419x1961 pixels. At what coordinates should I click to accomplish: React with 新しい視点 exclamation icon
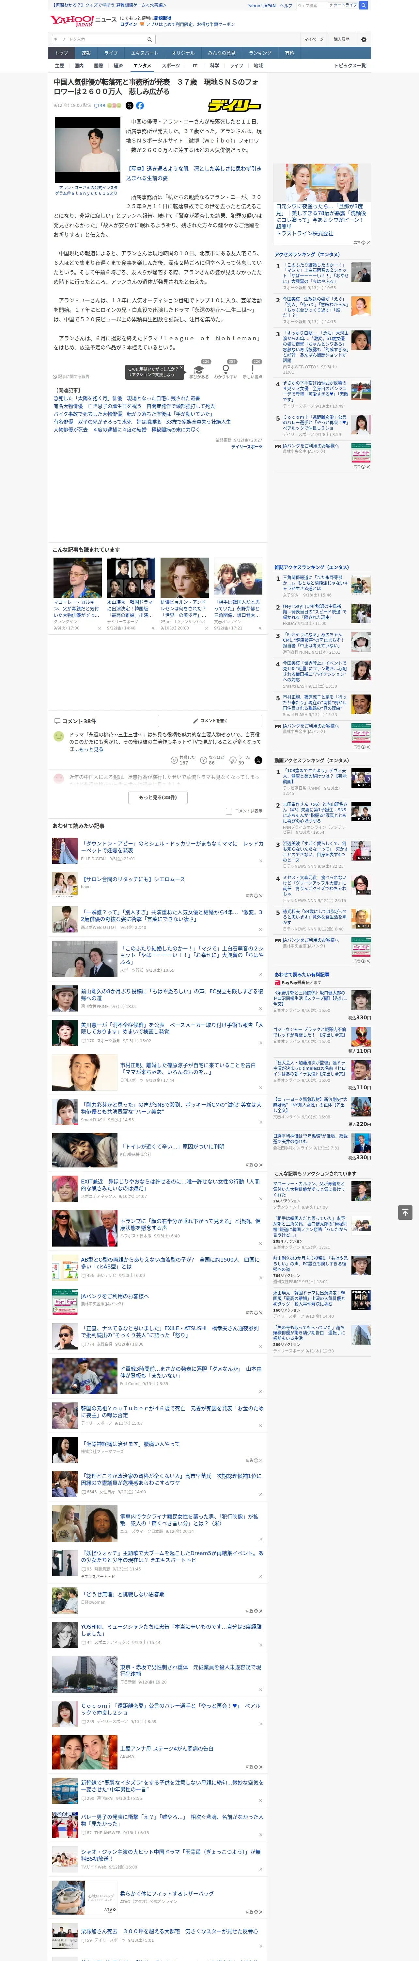pyautogui.click(x=253, y=369)
